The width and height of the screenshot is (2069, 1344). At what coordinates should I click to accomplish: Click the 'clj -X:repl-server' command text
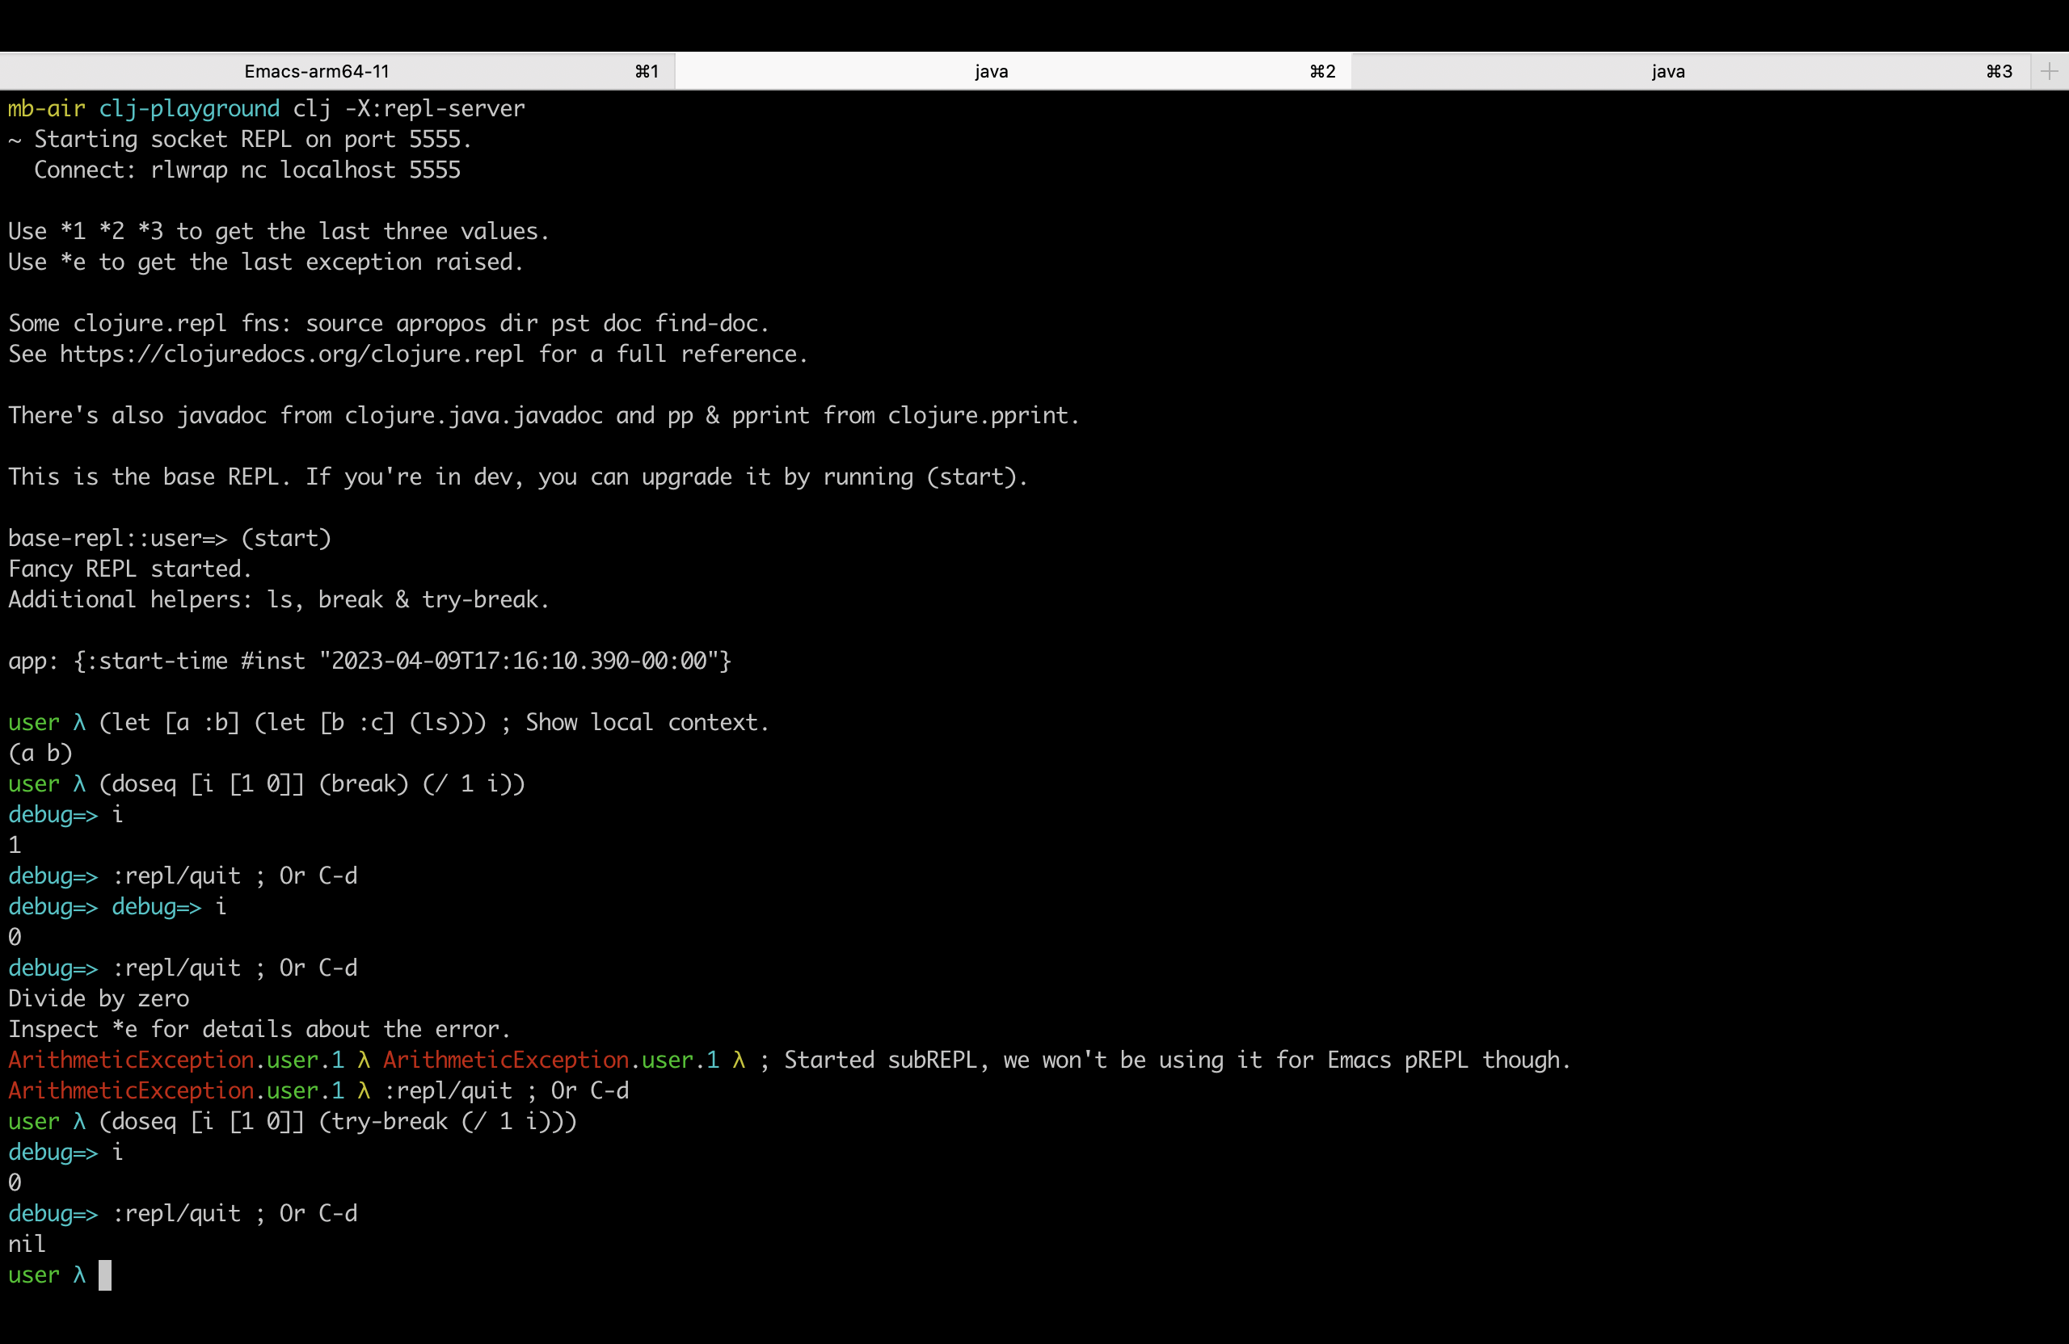click(409, 108)
